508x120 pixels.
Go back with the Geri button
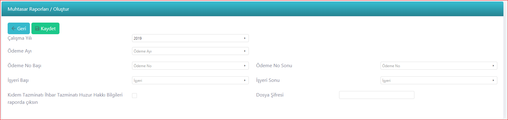click(x=19, y=28)
